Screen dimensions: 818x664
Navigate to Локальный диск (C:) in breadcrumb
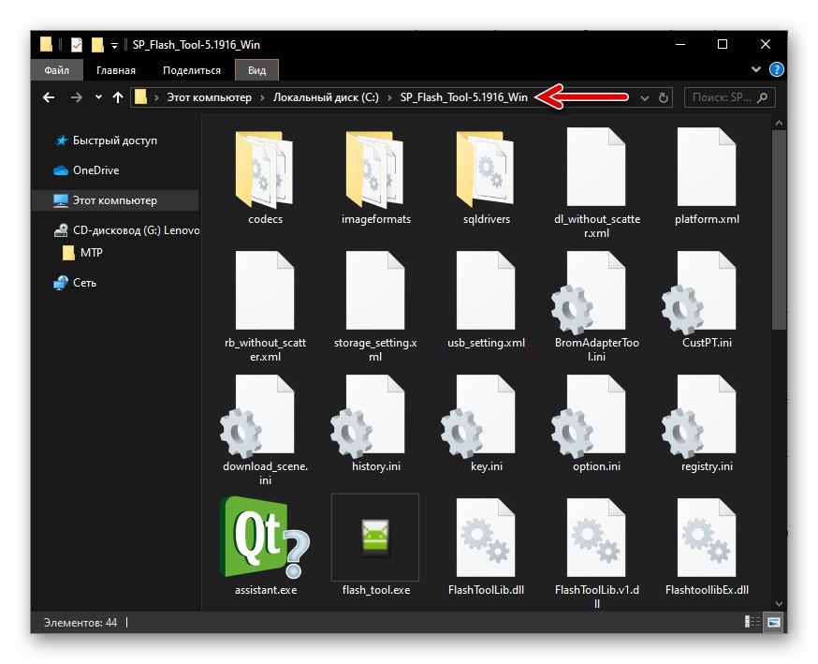pyautogui.click(x=326, y=97)
